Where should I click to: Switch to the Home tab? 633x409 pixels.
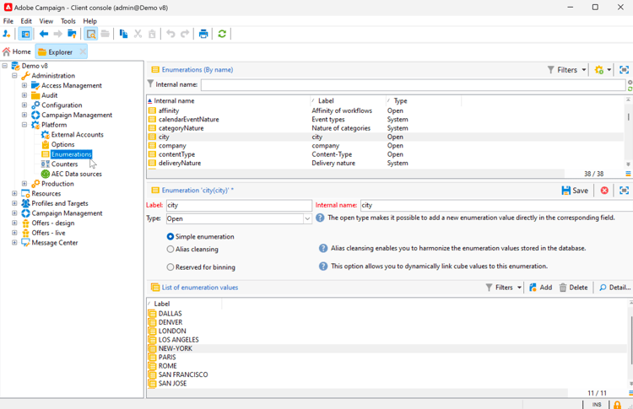click(17, 52)
